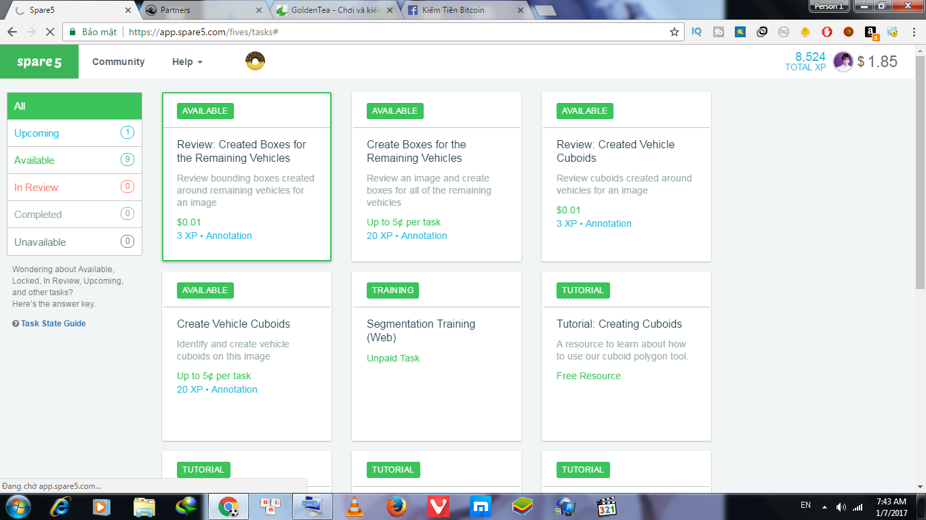Click the $ 1.85 account balance
This screenshot has height=520, width=926.
[877, 62]
